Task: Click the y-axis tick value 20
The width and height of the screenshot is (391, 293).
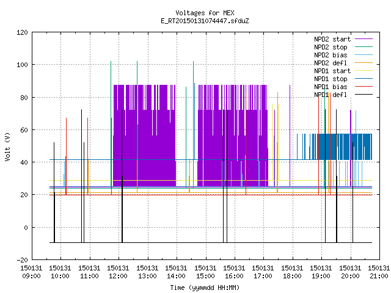Action: coord(24,195)
